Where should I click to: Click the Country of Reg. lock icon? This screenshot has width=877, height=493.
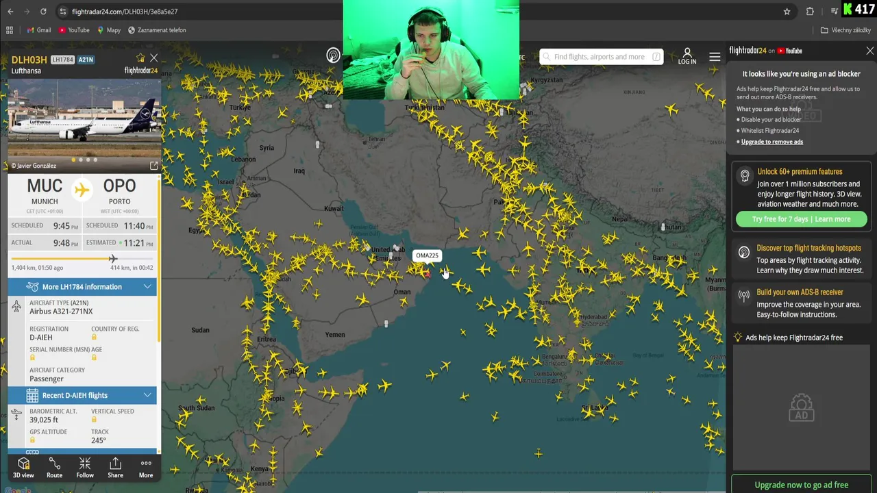(94, 337)
